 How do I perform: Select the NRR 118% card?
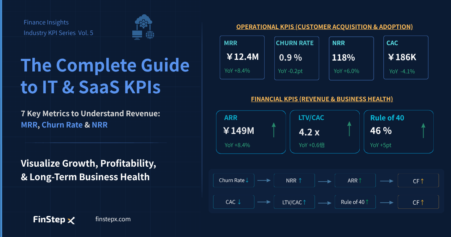coord(351,58)
